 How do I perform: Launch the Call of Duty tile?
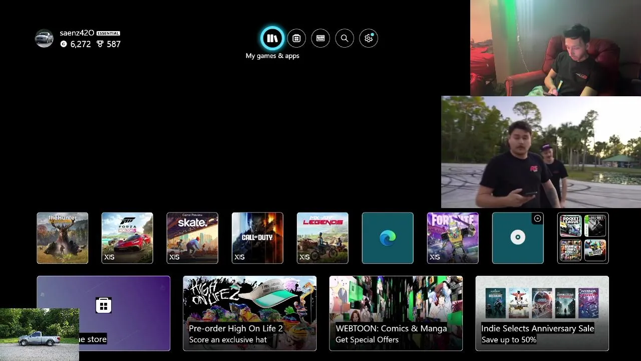point(257,238)
